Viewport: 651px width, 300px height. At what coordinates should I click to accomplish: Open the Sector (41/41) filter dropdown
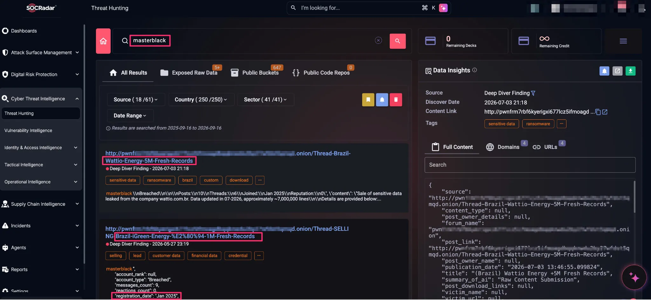click(266, 100)
